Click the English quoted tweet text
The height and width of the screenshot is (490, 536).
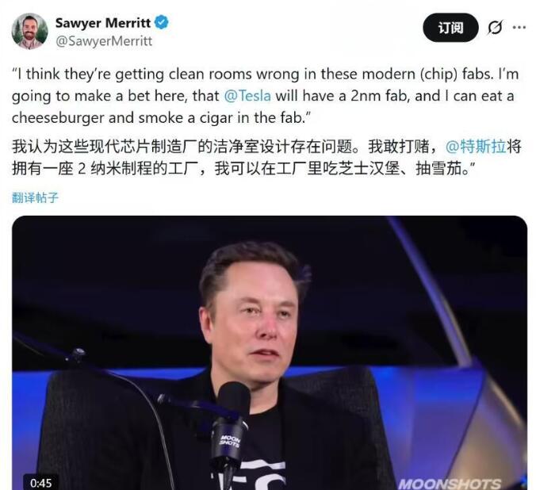tap(266, 96)
